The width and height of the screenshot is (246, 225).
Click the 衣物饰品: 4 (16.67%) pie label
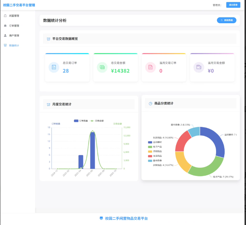pos(163,165)
